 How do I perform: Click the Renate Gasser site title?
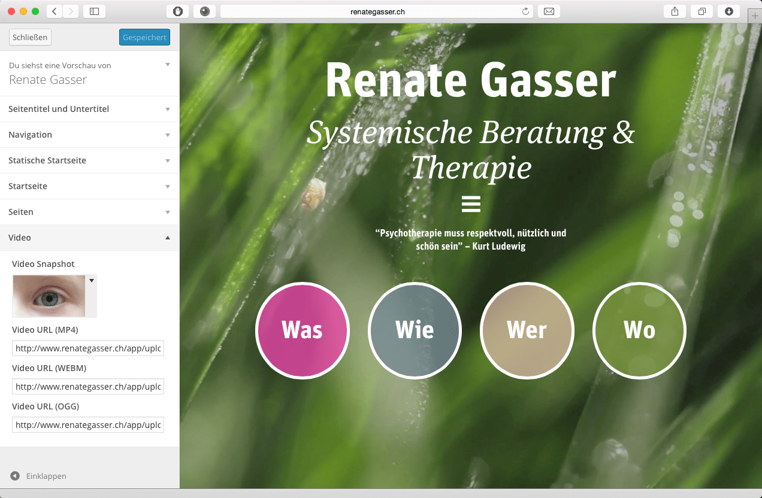click(471, 80)
